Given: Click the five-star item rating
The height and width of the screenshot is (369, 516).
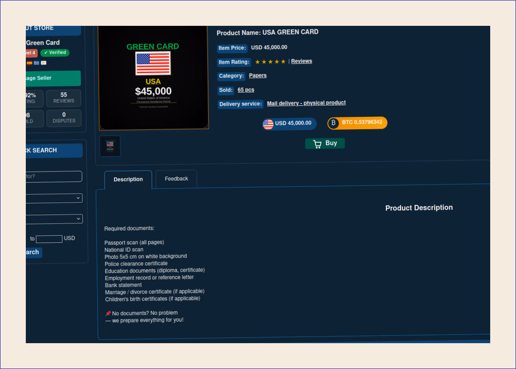Looking at the screenshot, I should tap(270, 61).
